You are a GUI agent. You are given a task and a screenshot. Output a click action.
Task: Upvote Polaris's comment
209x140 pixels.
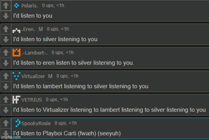coord(5,6)
